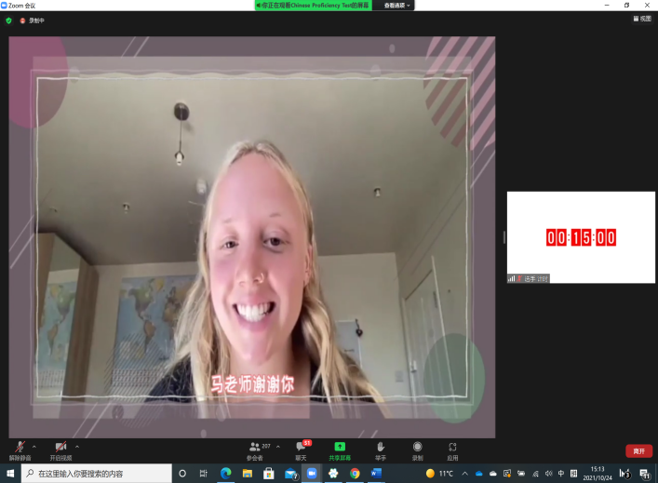Open Word from the taskbar
Viewport: 658px width, 483px height.
(377, 474)
